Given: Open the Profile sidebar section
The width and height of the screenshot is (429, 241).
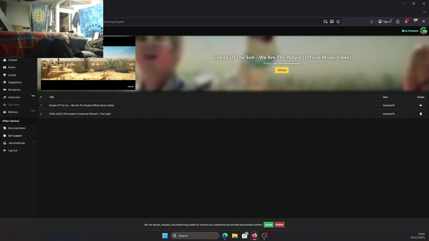Looking at the screenshot, I should click(x=12, y=67).
